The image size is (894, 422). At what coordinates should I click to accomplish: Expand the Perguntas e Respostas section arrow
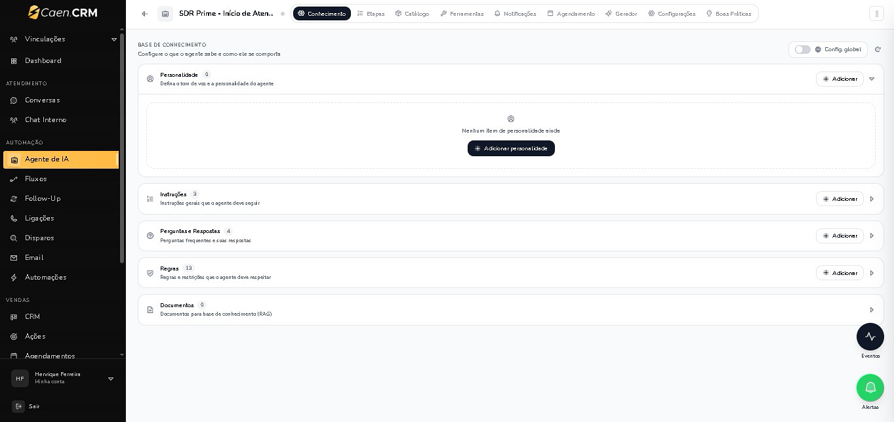pyautogui.click(x=872, y=236)
